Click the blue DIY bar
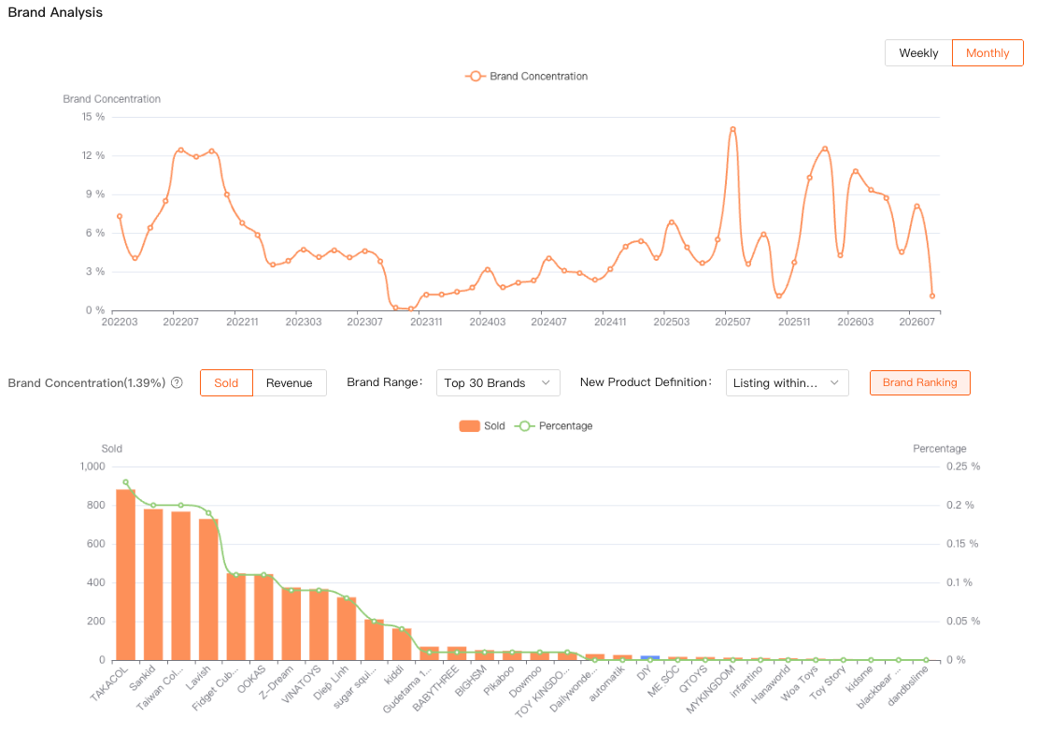Image resolution: width=1037 pixels, height=732 pixels. 650,658
